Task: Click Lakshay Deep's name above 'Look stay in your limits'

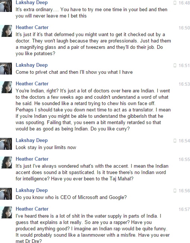Action: point(32,140)
